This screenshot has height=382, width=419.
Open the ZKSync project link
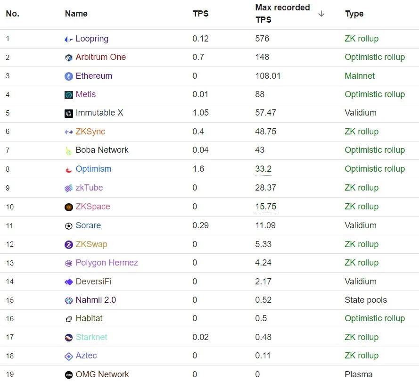(x=90, y=132)
